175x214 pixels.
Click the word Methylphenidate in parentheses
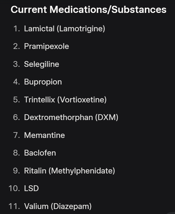pyautogui.click(x=82, y=171)
